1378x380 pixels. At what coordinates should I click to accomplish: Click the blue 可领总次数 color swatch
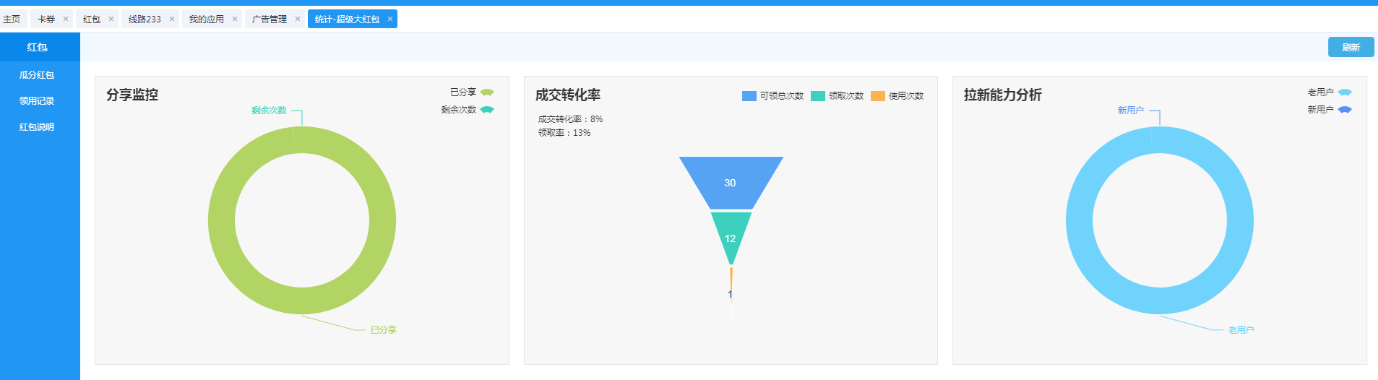pos(749,96)
